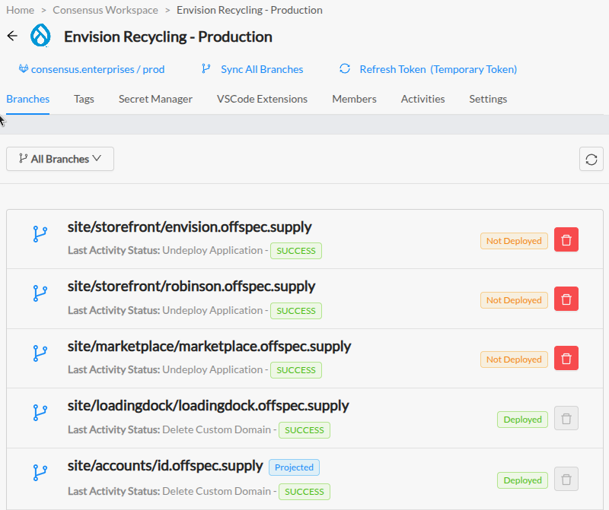Click the Envision Recycling - Production breadcrumb

tap(250, 10)
